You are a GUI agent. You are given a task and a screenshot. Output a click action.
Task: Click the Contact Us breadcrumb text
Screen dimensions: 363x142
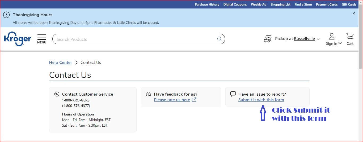[x=91, y=63]
